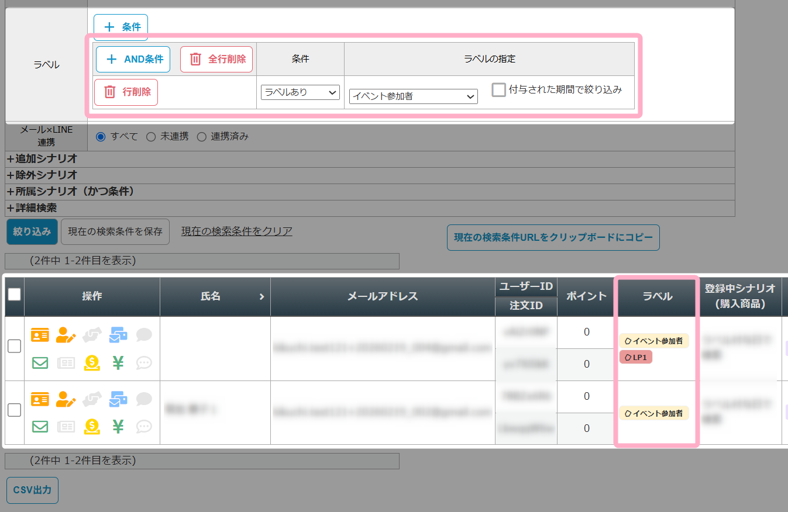Tick the select-all checkbox in the table header

point(14,294)
